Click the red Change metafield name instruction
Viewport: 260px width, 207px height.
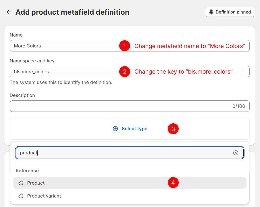[x=190, y=46]
